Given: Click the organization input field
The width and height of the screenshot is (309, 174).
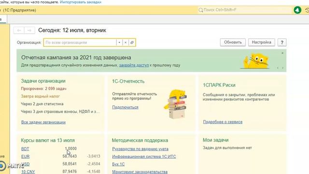Looking at the screenshot, I should (80, 43).
